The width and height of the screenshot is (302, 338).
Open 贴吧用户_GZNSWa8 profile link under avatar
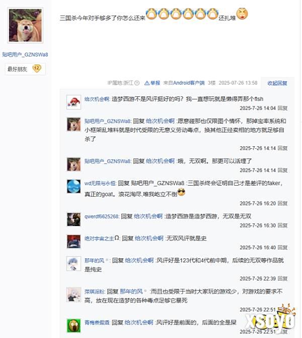25,54
